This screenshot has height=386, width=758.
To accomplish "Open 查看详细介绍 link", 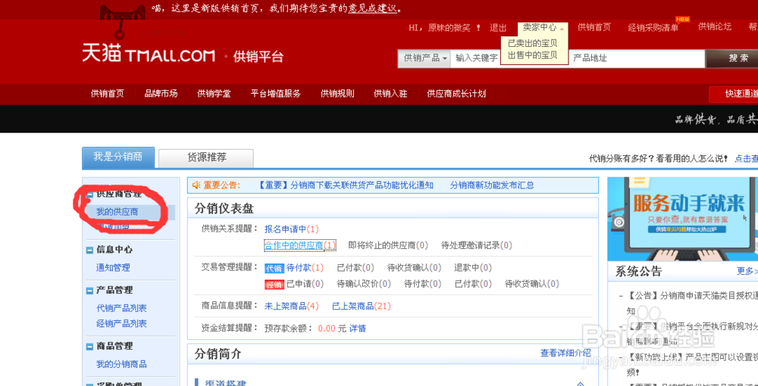I will click(x=565, y=353).
